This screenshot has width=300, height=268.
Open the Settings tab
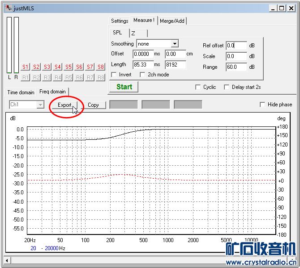[x=120, y=21]
